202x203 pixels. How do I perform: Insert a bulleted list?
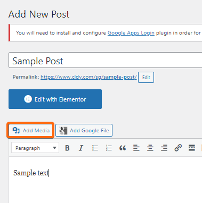[x=95, y=148]
